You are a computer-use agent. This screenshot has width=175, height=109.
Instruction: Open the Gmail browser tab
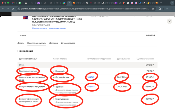tap(13, 3)
